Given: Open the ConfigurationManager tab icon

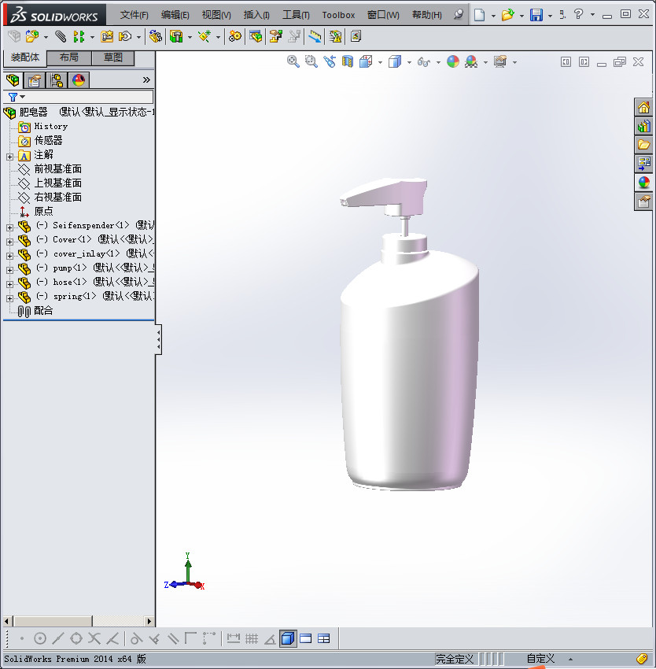Looking at the screenshot, I should point(57,80).
